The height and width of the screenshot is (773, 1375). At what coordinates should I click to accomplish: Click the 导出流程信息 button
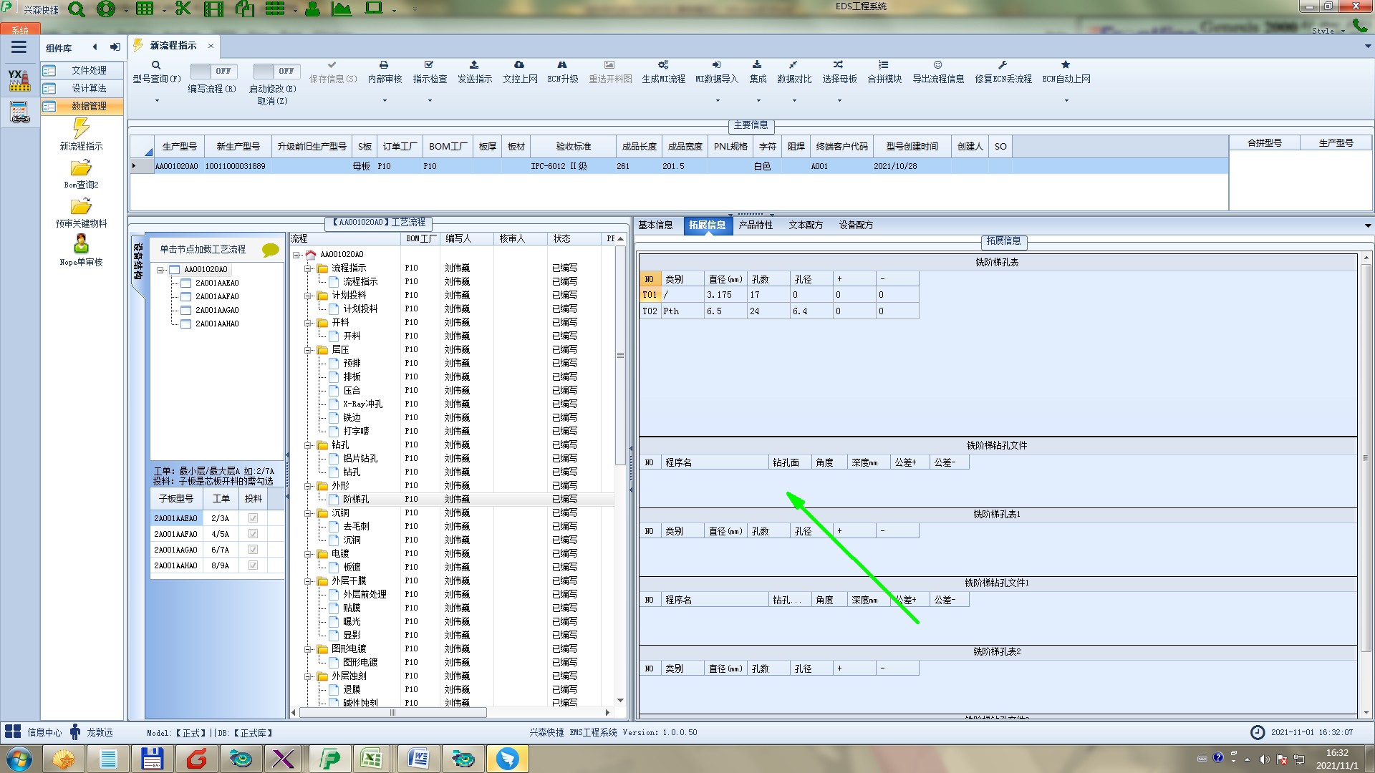click(937, 72)
